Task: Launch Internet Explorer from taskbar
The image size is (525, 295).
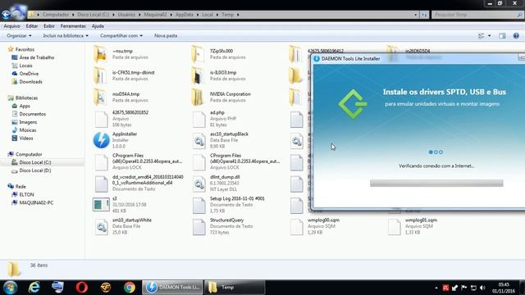Action: [34, 288]
